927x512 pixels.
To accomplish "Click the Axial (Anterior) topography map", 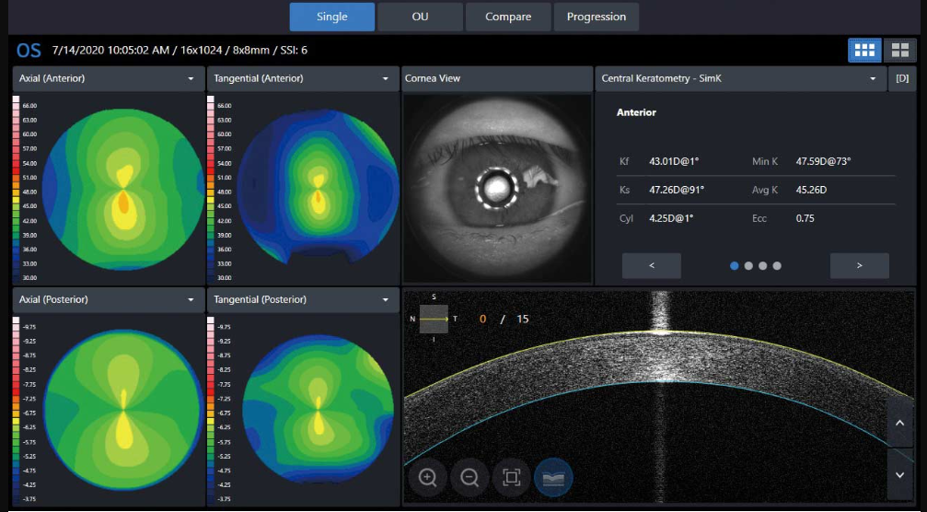I will click(x=123, y=189).
